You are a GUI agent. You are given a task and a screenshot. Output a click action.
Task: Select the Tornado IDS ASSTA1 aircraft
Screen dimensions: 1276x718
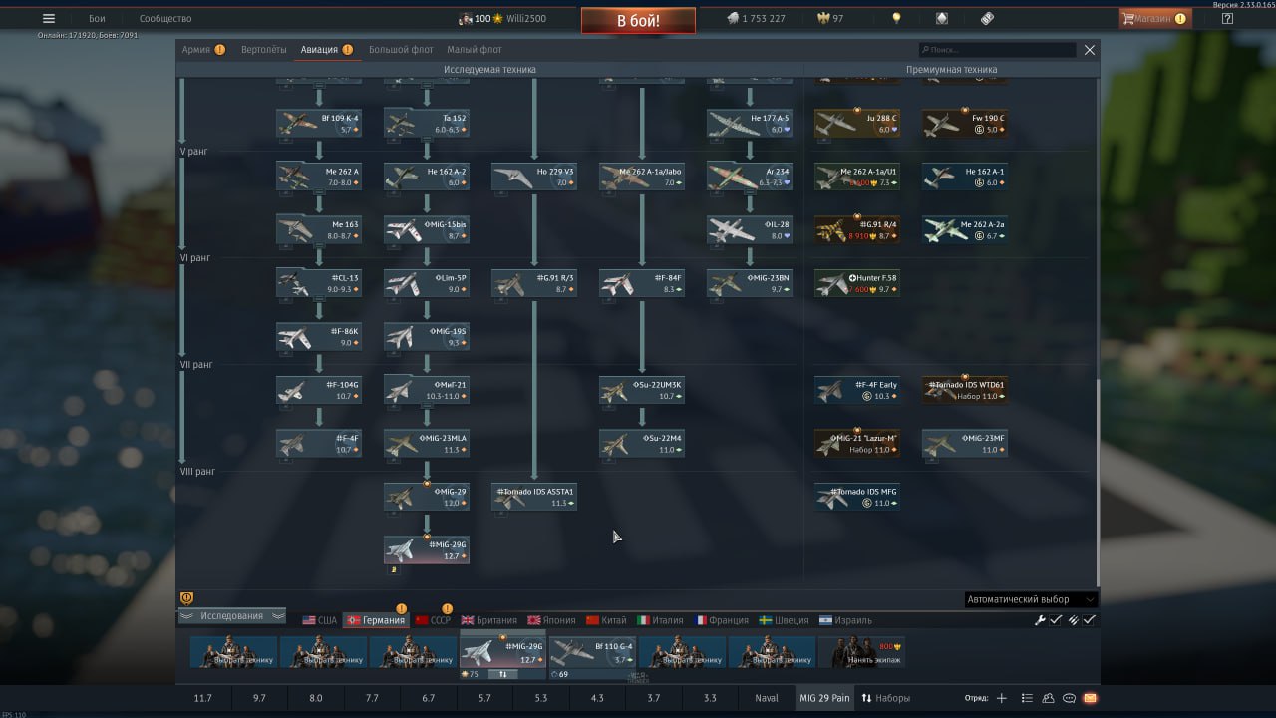coord(533,497)
